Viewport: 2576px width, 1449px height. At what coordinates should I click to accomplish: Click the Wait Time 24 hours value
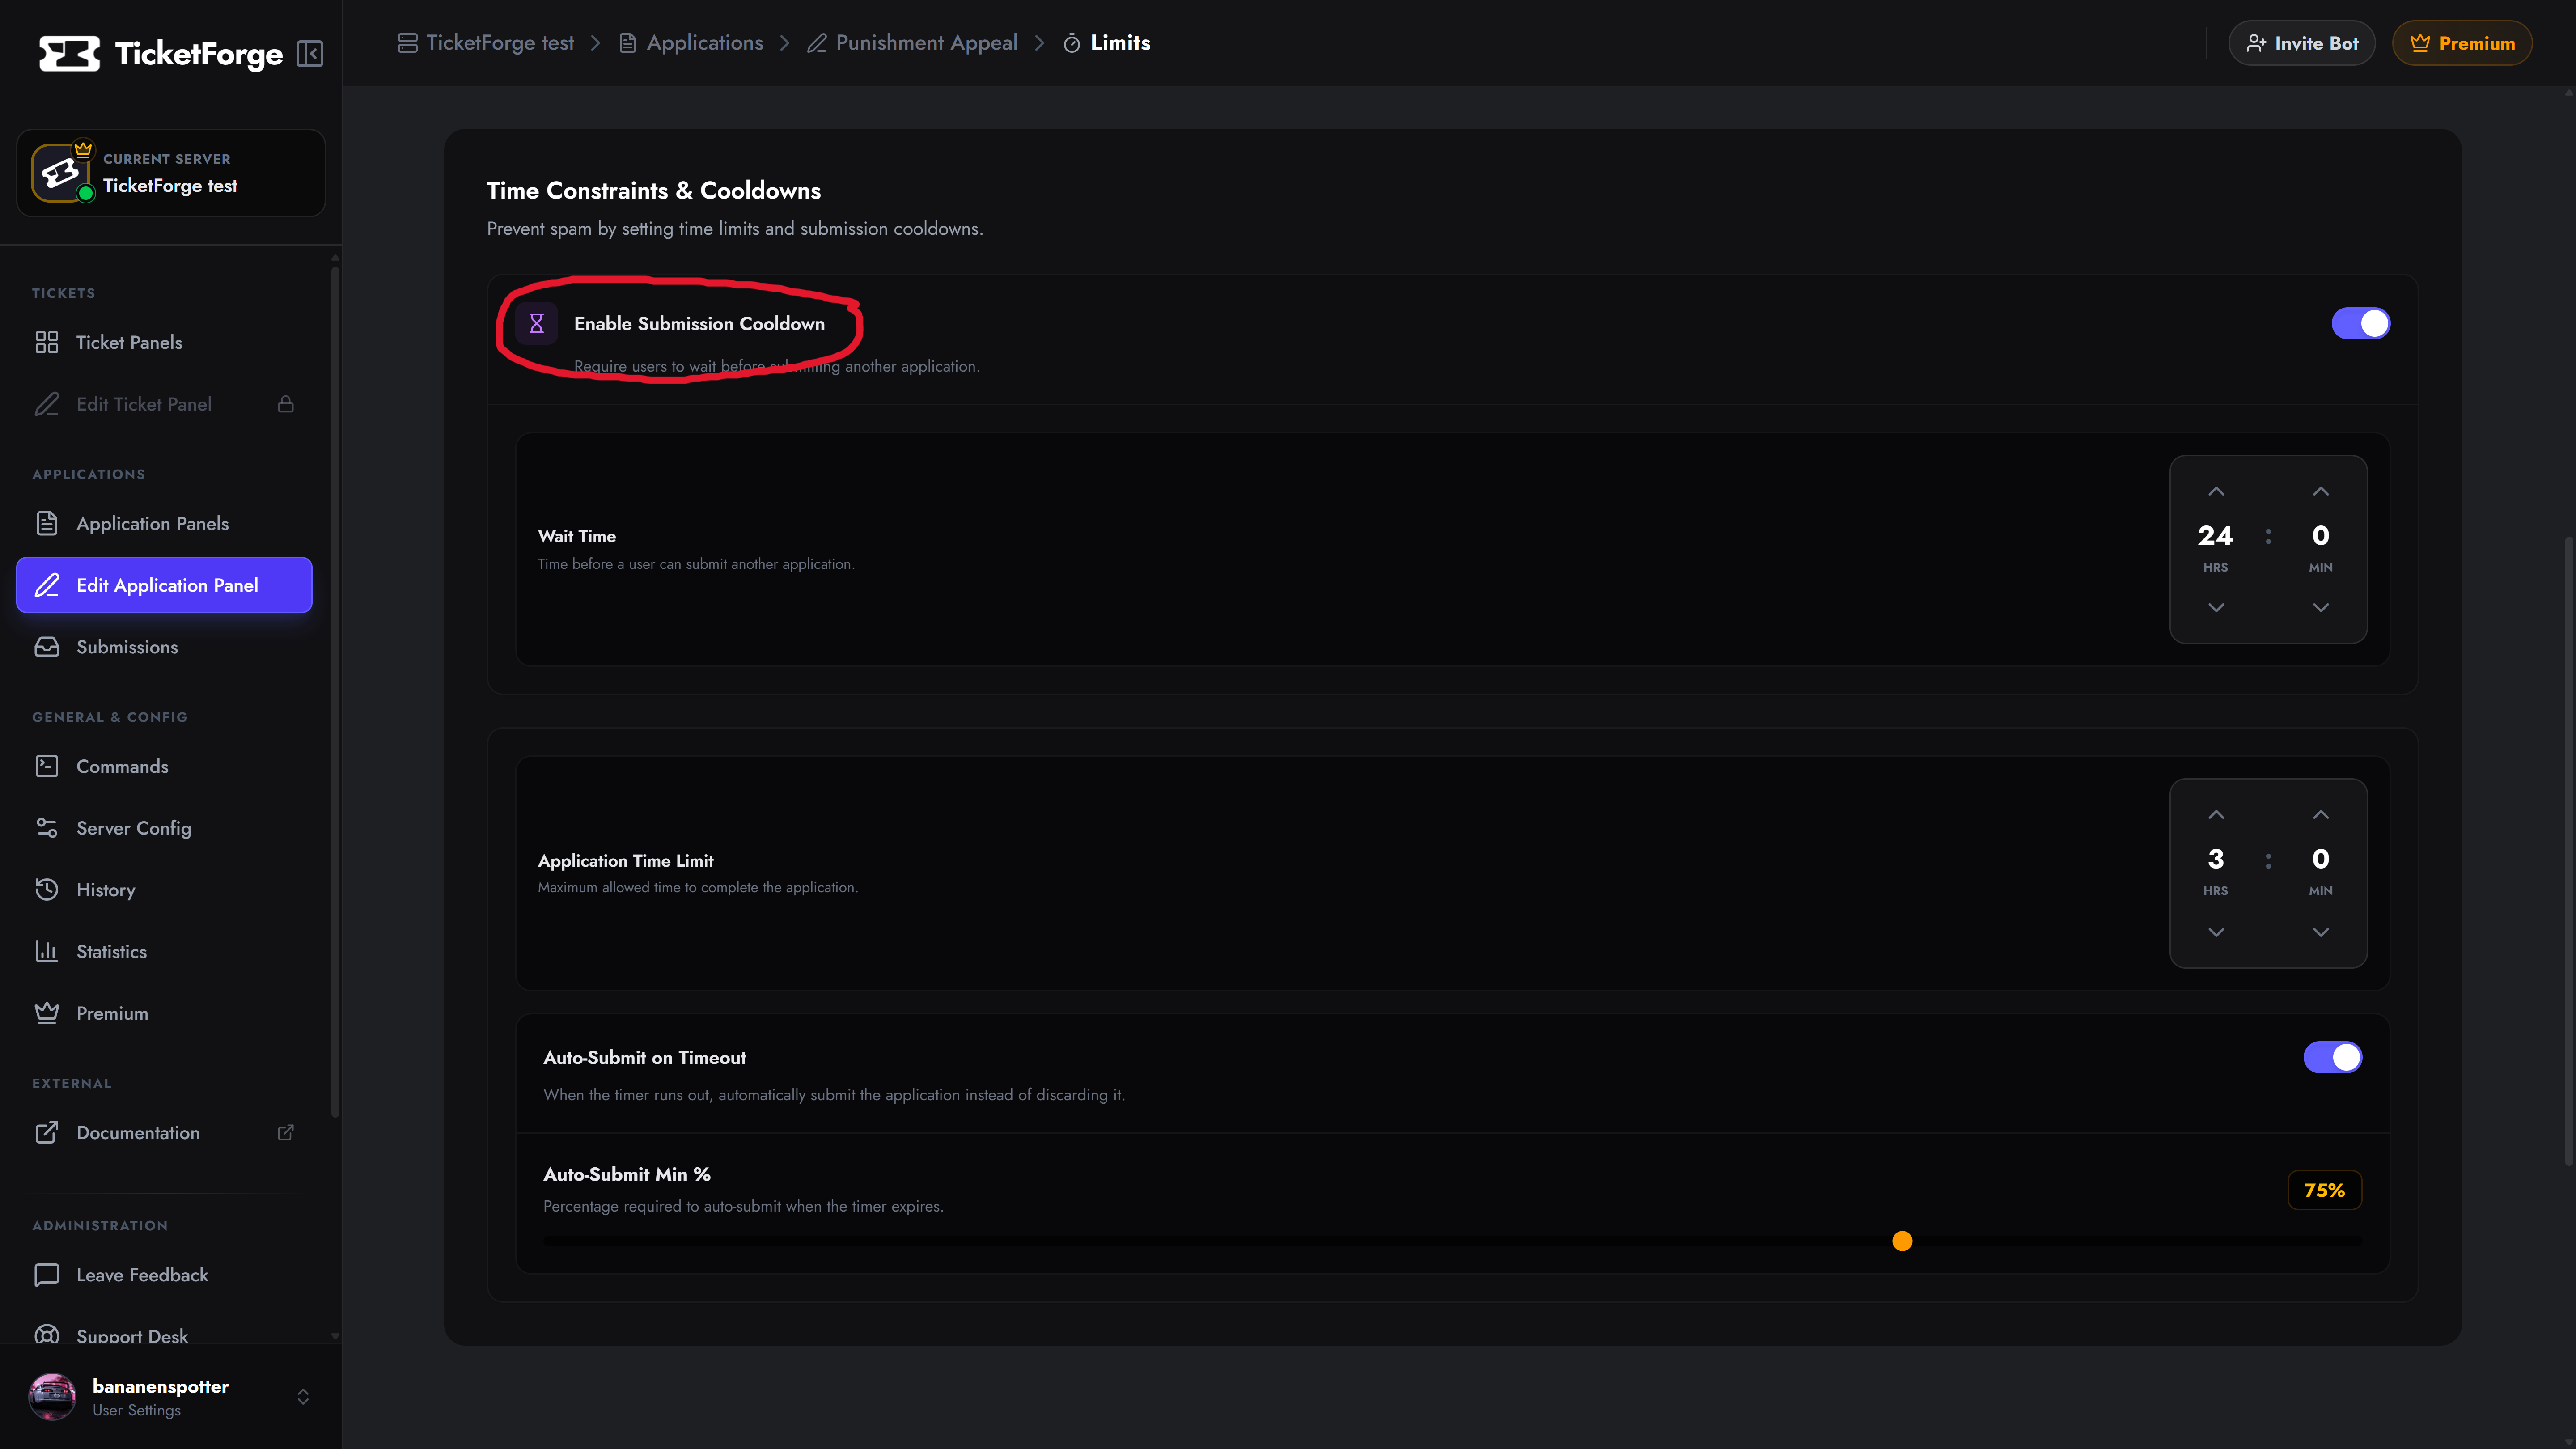[2216, 536]
